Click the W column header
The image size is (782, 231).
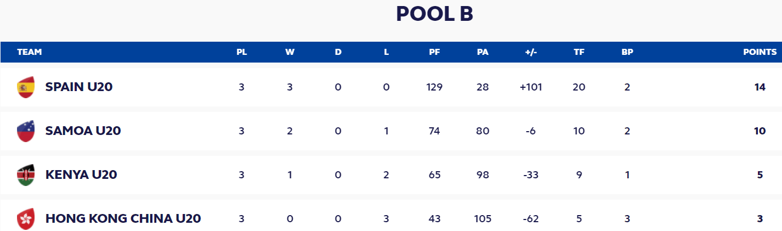[290, 52]
